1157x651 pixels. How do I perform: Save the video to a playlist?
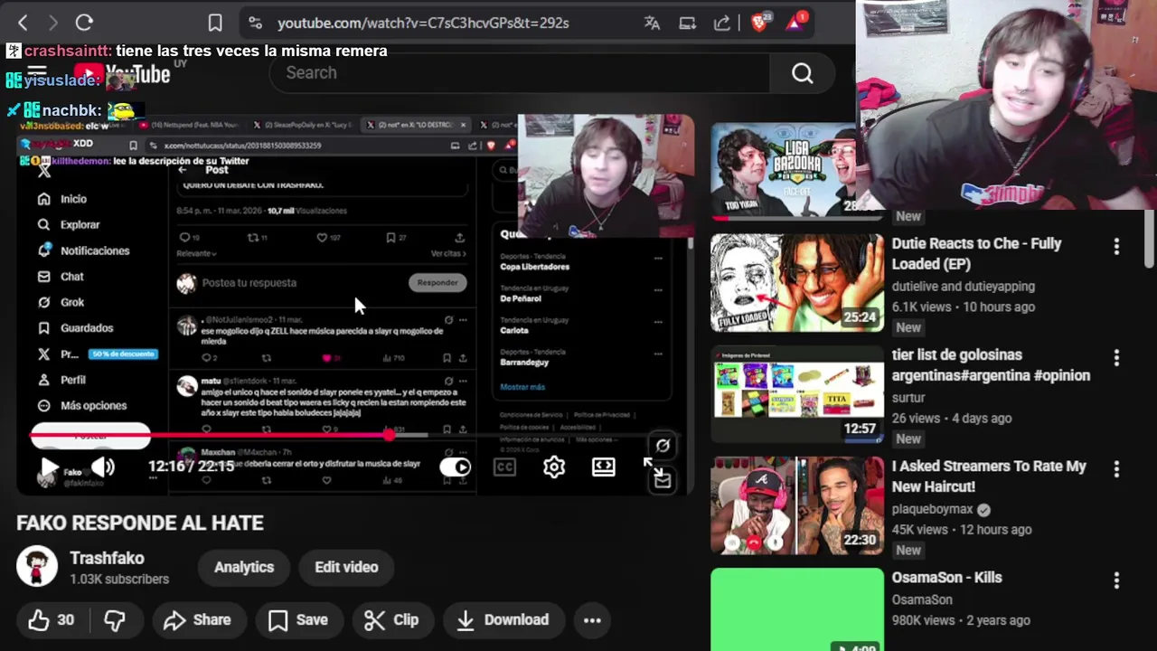point(298,620)
